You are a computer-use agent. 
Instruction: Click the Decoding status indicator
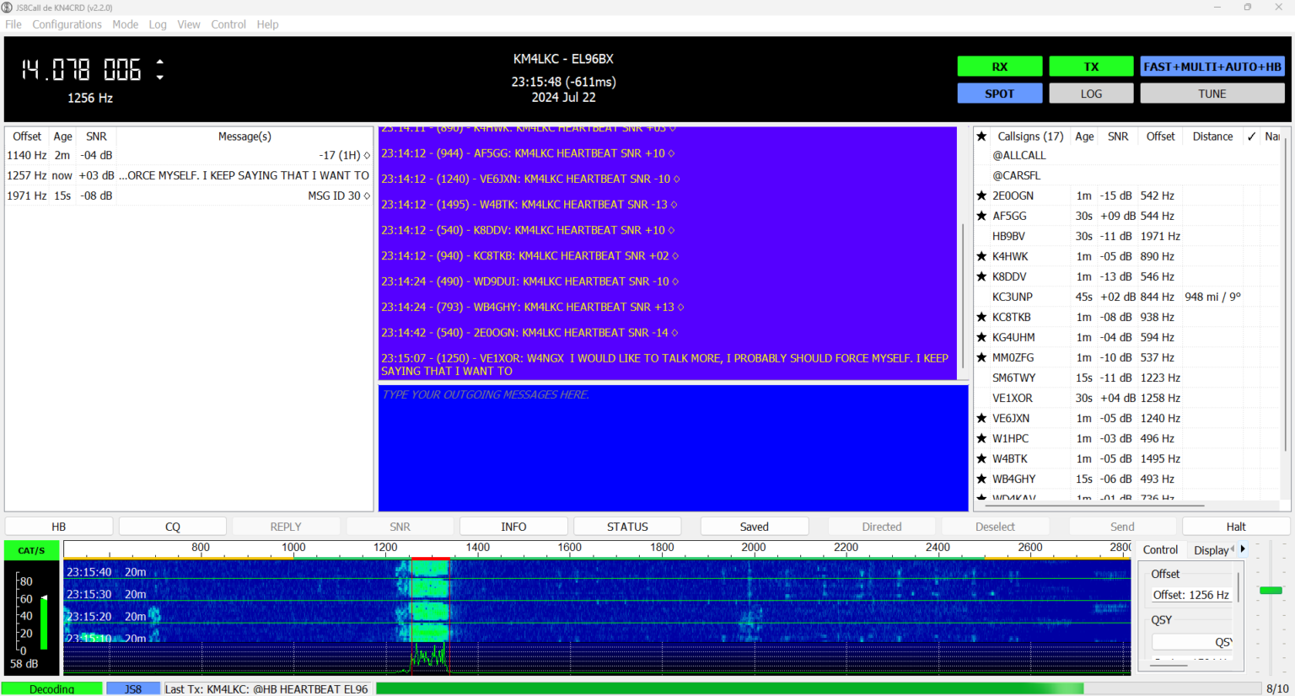[x=51, y=688]
